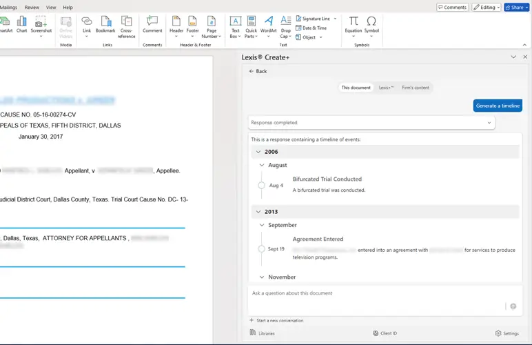
Task: Open the WordArt gallery
Action: 269,26
